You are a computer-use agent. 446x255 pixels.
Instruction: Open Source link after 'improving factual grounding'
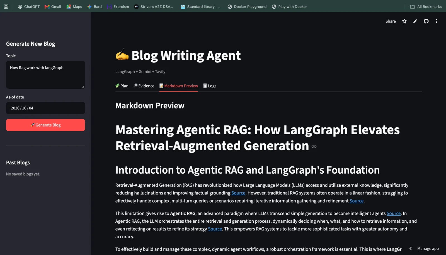[238, 193]
